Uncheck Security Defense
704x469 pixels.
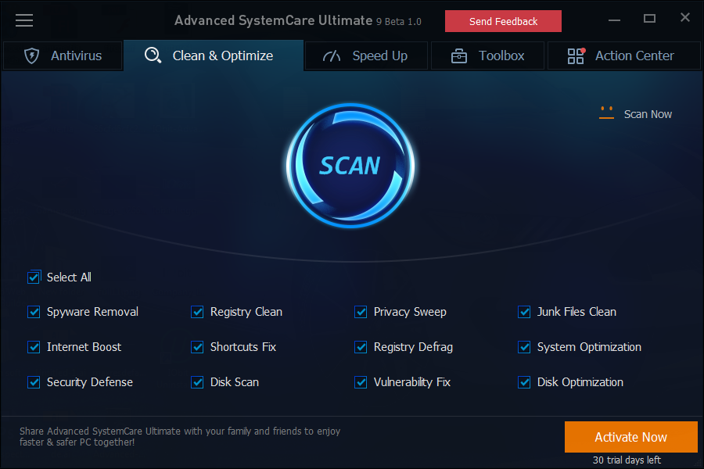pos(34,382)
